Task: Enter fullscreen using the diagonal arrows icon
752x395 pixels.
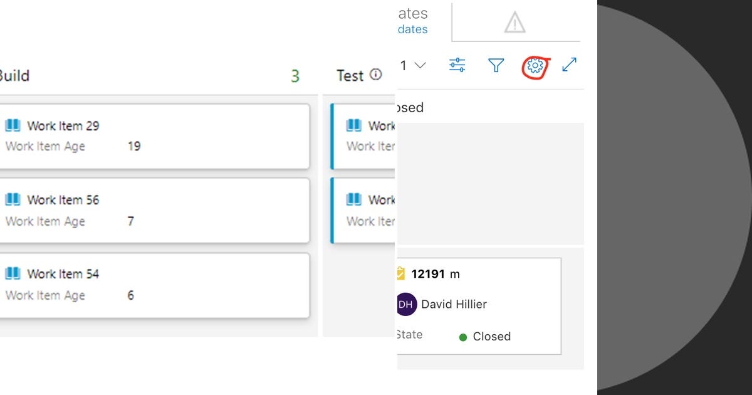Action: click(x=569, y=65)
